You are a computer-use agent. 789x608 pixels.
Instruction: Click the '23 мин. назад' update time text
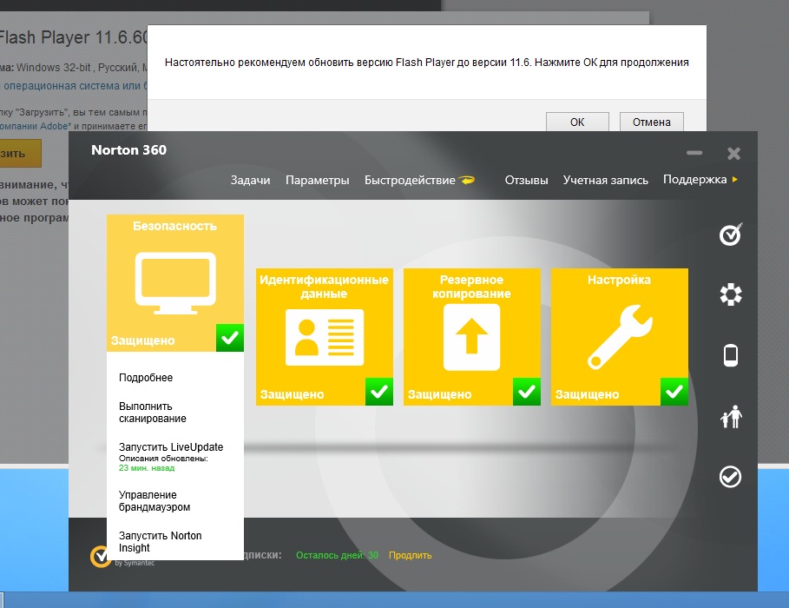pyautogui.click(x=147, y=468)
